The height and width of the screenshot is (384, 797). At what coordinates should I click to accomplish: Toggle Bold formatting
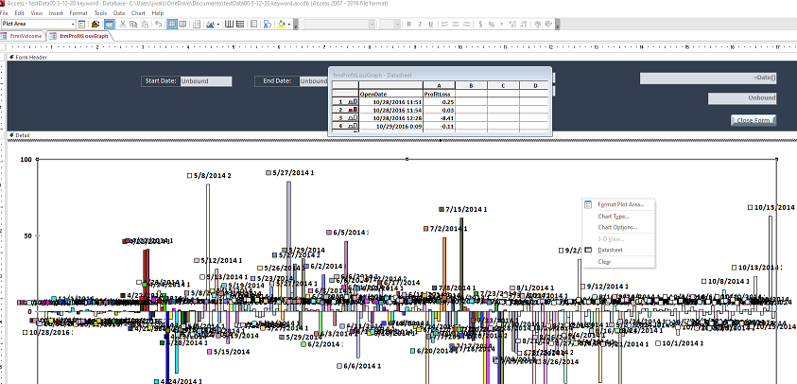click(409, 24)
